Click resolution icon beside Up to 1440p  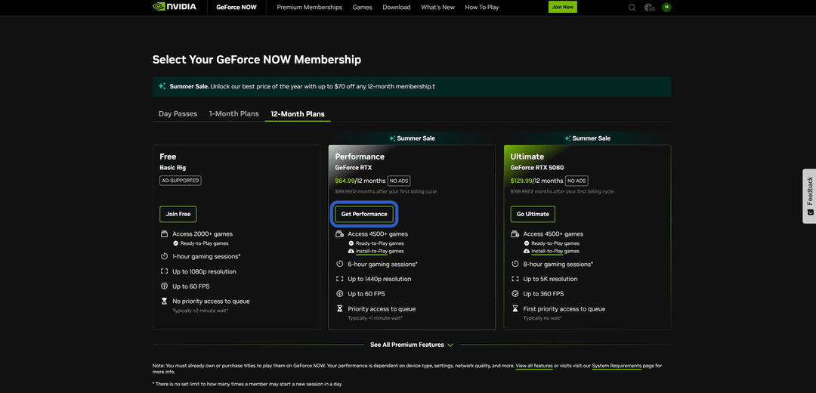[340, 279]
